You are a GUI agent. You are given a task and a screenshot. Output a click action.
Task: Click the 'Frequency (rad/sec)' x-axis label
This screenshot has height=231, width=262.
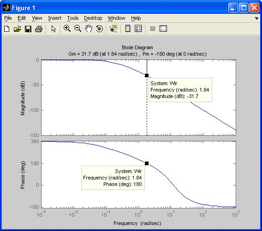(137, 223)
